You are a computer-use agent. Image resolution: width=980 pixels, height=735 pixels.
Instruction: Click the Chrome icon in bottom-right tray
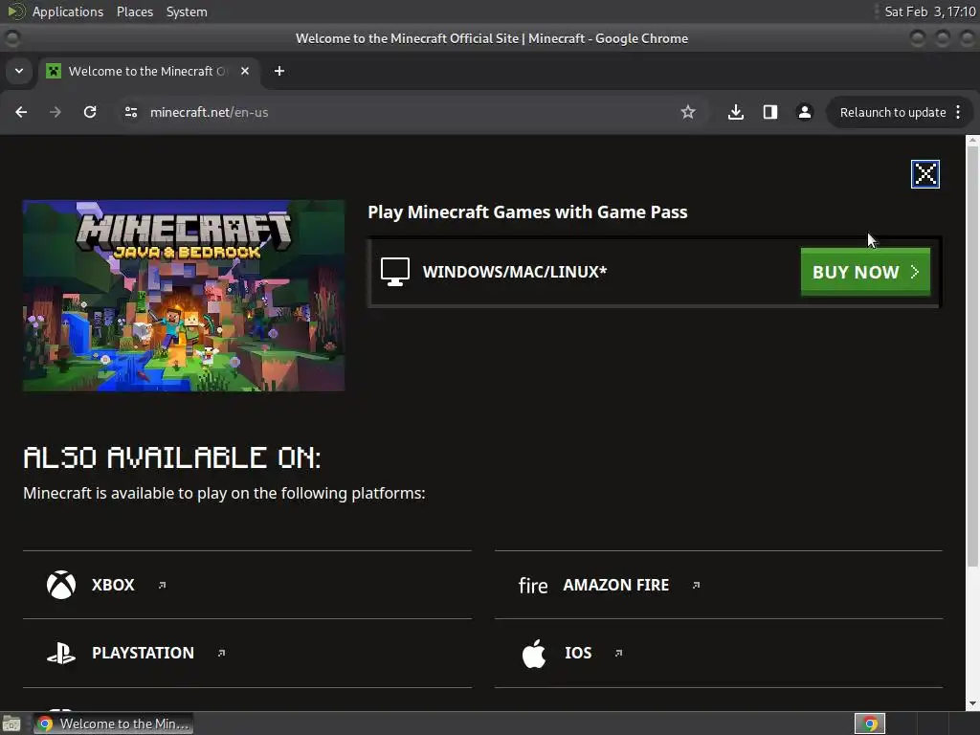coord(870,724)
